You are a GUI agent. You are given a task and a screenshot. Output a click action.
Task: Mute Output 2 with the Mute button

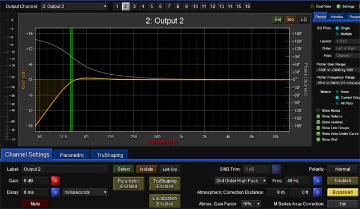click(35, 204)
